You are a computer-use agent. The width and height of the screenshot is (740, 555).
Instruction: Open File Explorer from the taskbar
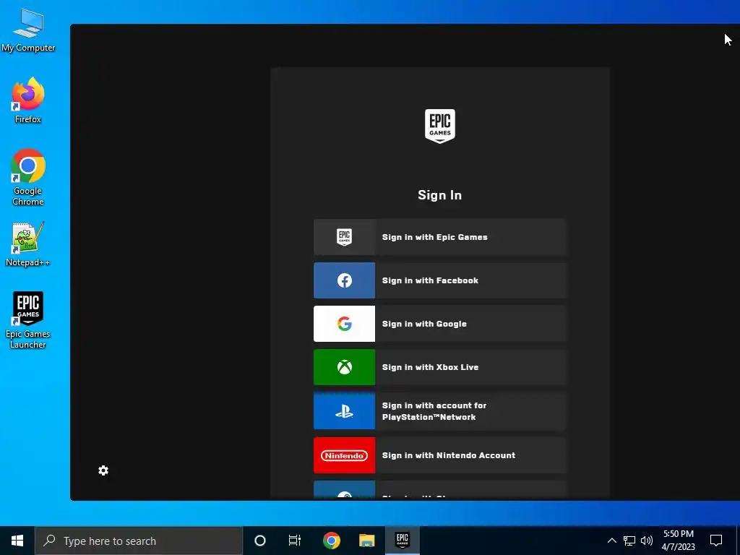coord(366,541)
